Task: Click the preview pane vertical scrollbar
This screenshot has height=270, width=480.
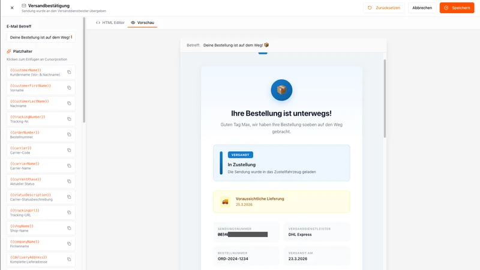Action: pyautogui.click(x=385, y=98)
